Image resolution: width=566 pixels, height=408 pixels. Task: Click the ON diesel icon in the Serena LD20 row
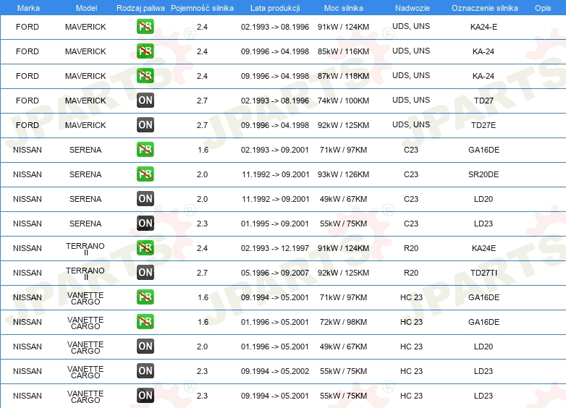tap(145, 199)
